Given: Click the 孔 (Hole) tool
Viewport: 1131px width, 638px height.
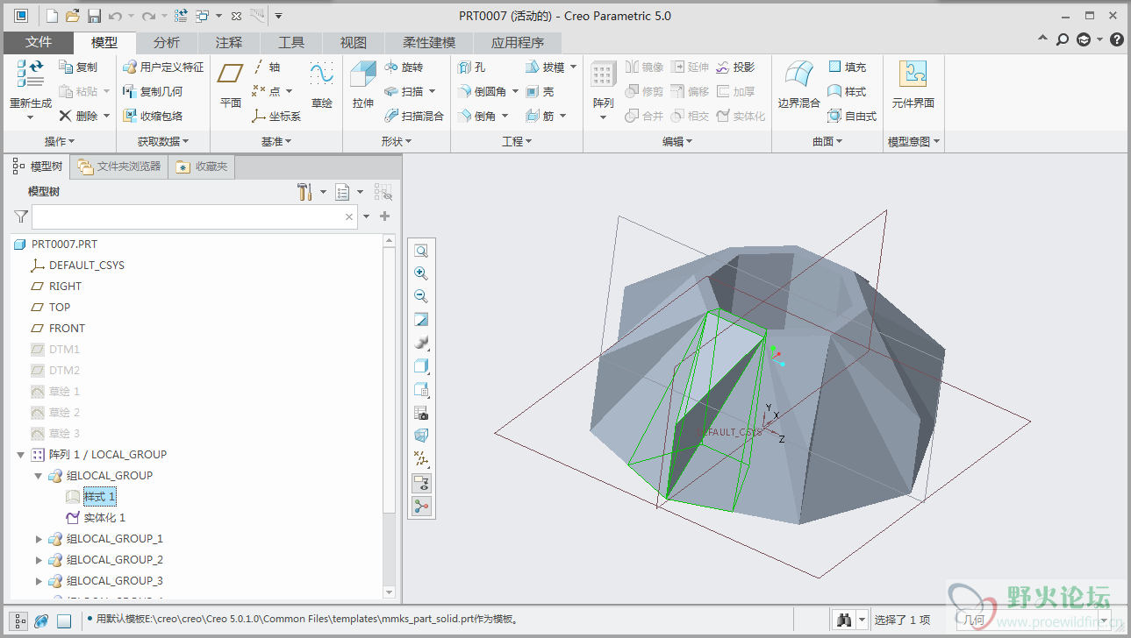Looking at the screenshot, I should tap(471, 67).
